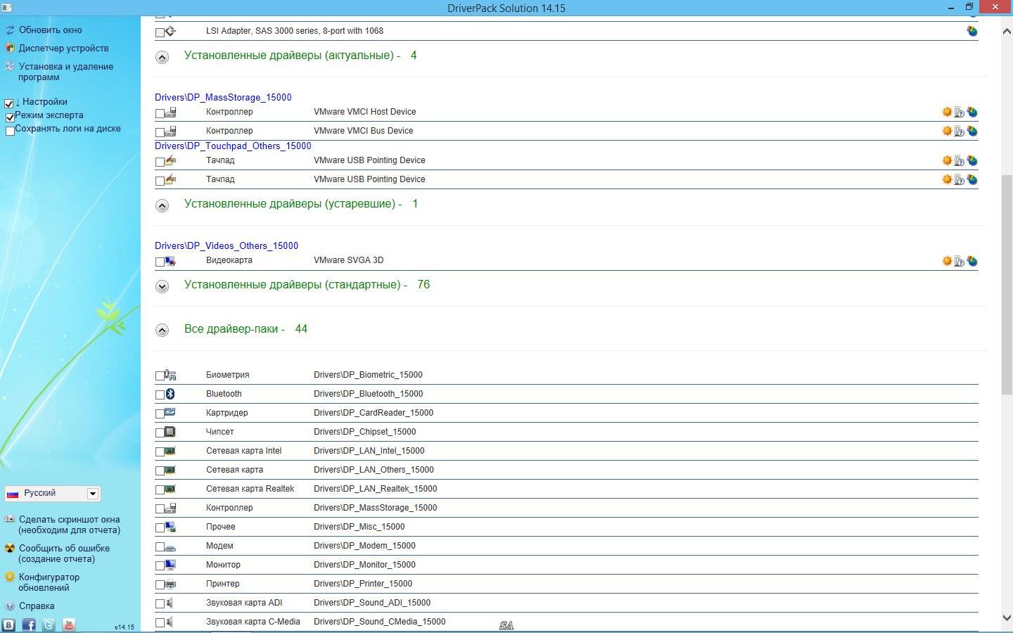Viewport: 1013px width, 633px height.
Task: Open Drivers\DP_Videos_Others_15000 link
Action: point(227,245)
